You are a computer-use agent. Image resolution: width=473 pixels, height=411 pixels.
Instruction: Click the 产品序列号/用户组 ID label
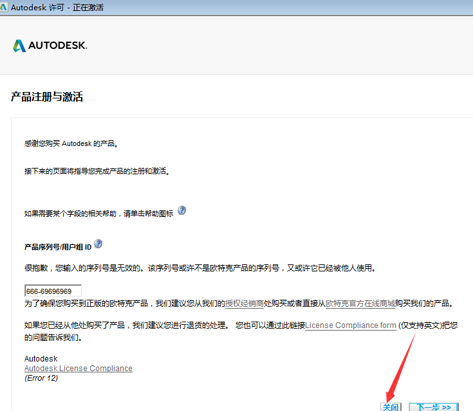click(x=58, y=247)
